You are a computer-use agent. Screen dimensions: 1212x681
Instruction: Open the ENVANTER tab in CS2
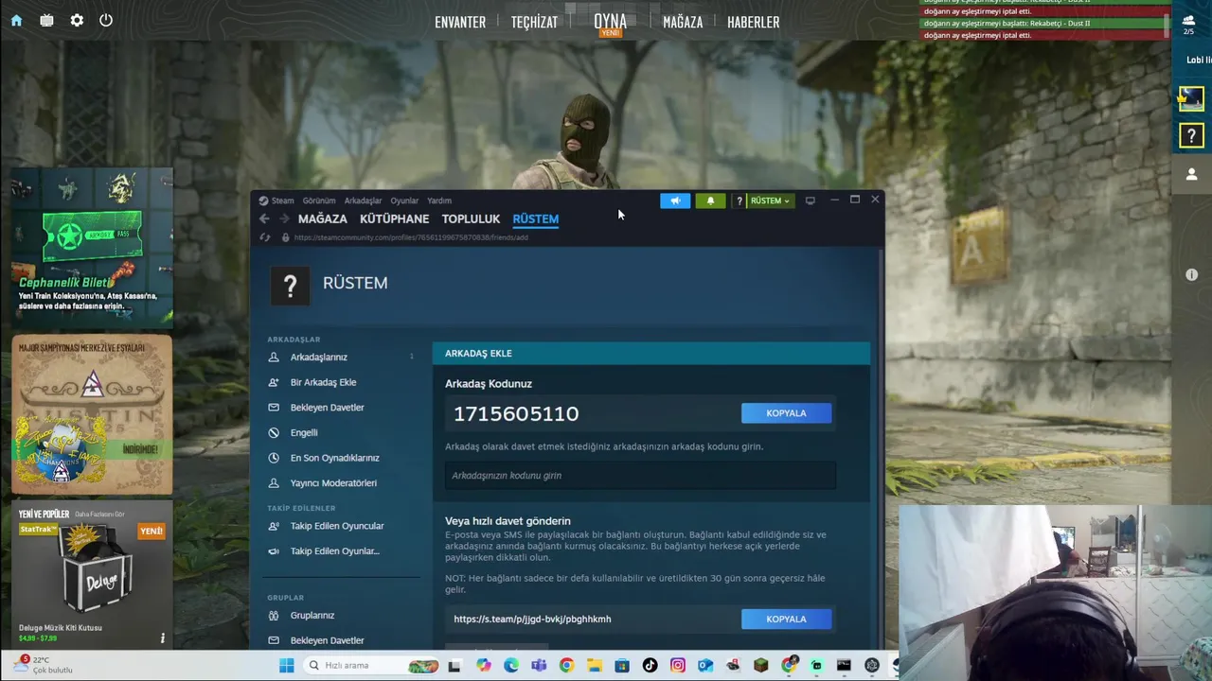(x=460, y=22)
